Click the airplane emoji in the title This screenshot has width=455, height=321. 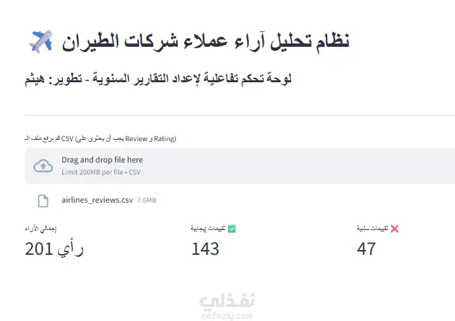[40, 41]
